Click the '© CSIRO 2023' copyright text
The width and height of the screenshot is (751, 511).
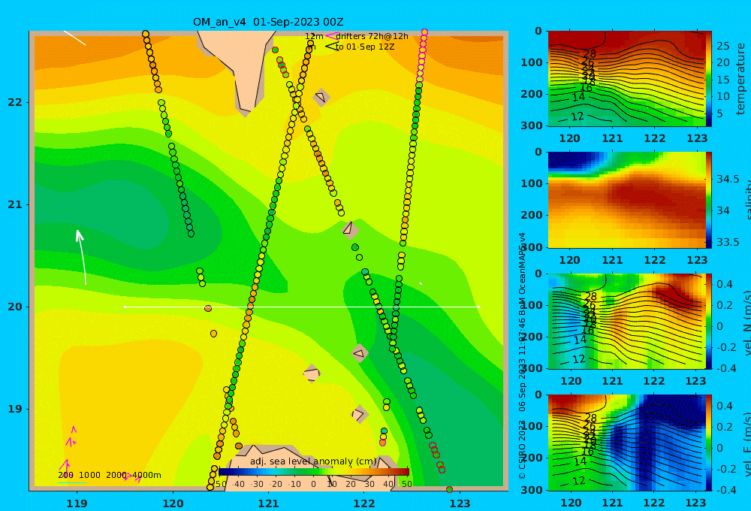click(x=522, y=449)
